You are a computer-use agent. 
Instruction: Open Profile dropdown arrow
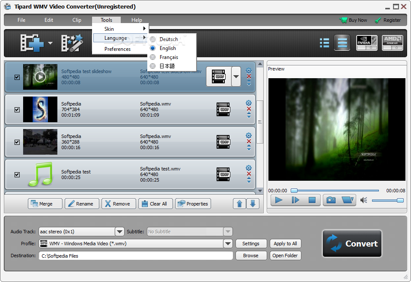[228, 244]
